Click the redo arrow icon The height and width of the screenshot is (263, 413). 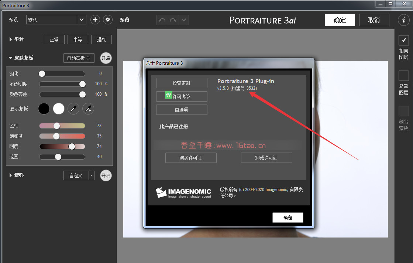tap(173, 20)
